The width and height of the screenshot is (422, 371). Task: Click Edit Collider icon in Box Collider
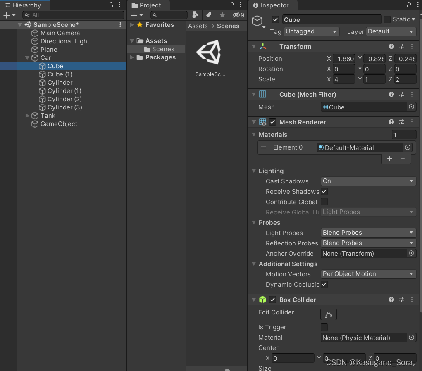(328, 314)
